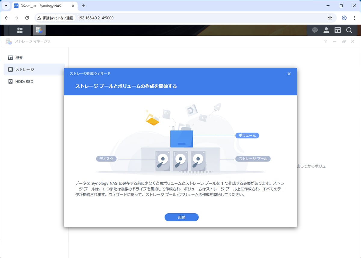Open a new browser tab
The height and width of the screenshot is (258, 361).
(x=83, y=6)
